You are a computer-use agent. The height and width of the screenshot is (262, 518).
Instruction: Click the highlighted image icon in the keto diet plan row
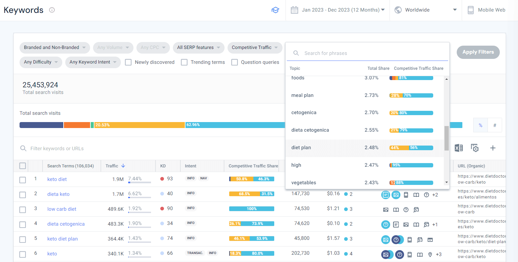click(386, 240)
